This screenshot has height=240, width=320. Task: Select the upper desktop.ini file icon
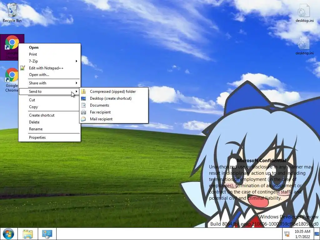coord(304,12)
